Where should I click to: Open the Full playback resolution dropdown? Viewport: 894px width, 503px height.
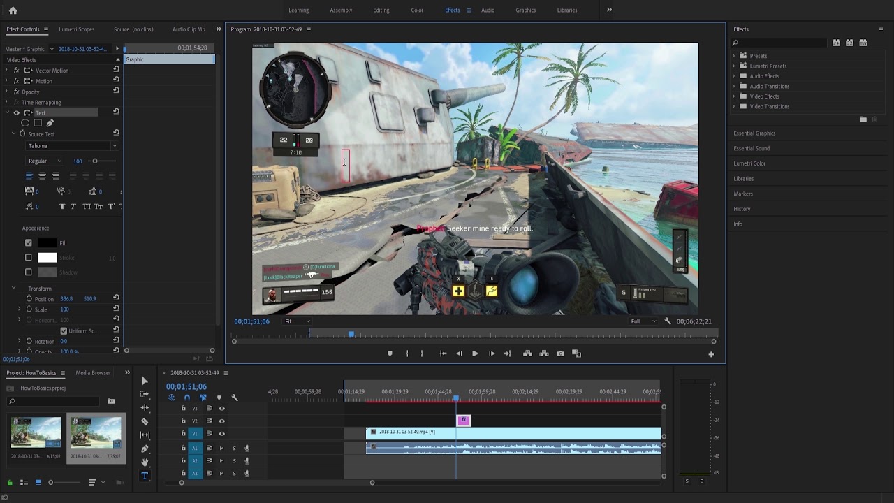(643, 321)
